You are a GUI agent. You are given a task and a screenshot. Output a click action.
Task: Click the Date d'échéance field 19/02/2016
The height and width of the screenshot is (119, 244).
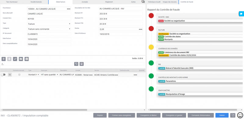coord(121,34)
